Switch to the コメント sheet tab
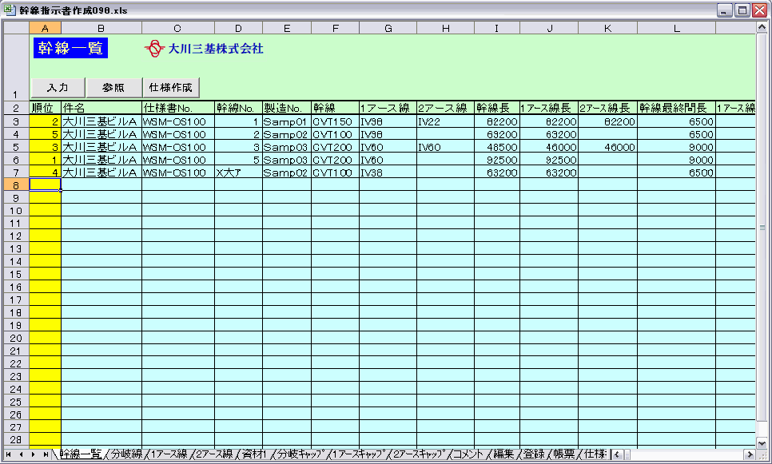Image resolution: width=772 pixels, height=464 pixels. click(468, 454)
